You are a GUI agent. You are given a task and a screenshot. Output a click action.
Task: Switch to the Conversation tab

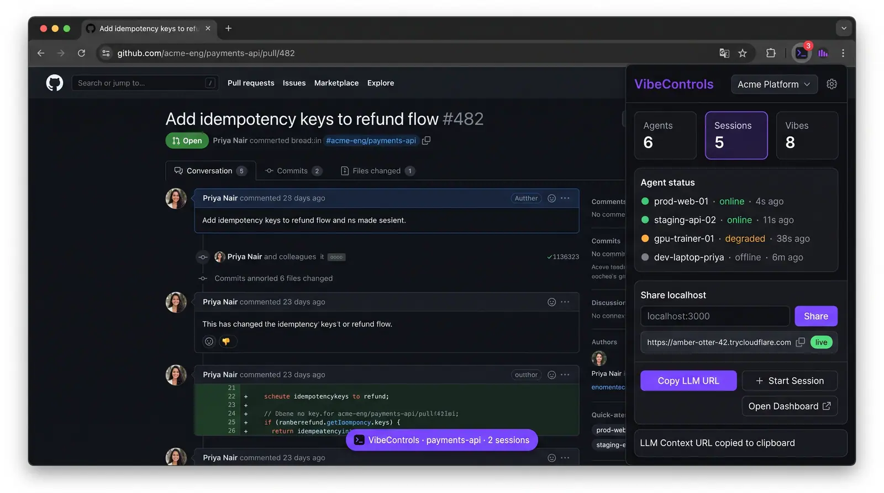pos(211,171)
